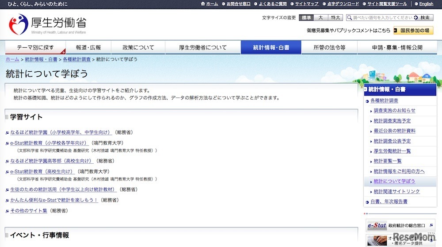This screenshot has width=442, height=247.
Task: Set text size to 大
Action: tap(321, 18)
